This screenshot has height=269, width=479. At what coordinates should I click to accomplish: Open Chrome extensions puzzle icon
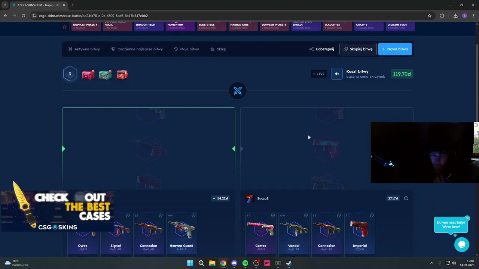coord(442,16)
